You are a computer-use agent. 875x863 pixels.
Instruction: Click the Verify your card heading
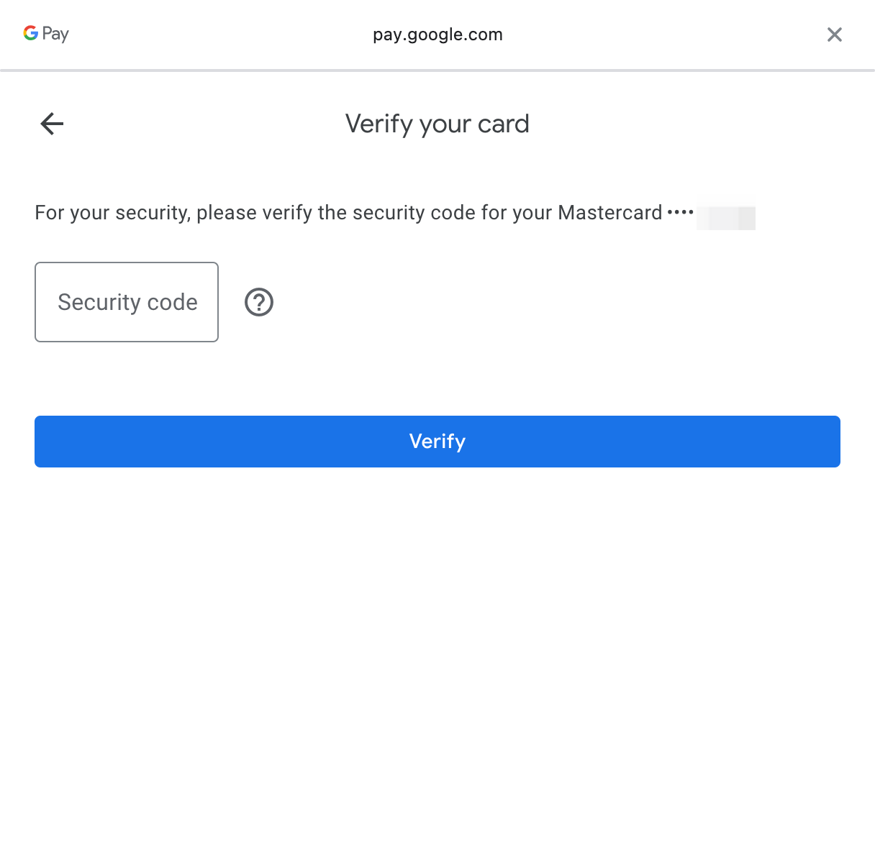click(x=437, y=124)
